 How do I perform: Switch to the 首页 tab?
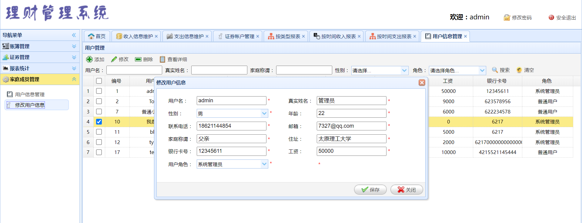coord(97,36)
